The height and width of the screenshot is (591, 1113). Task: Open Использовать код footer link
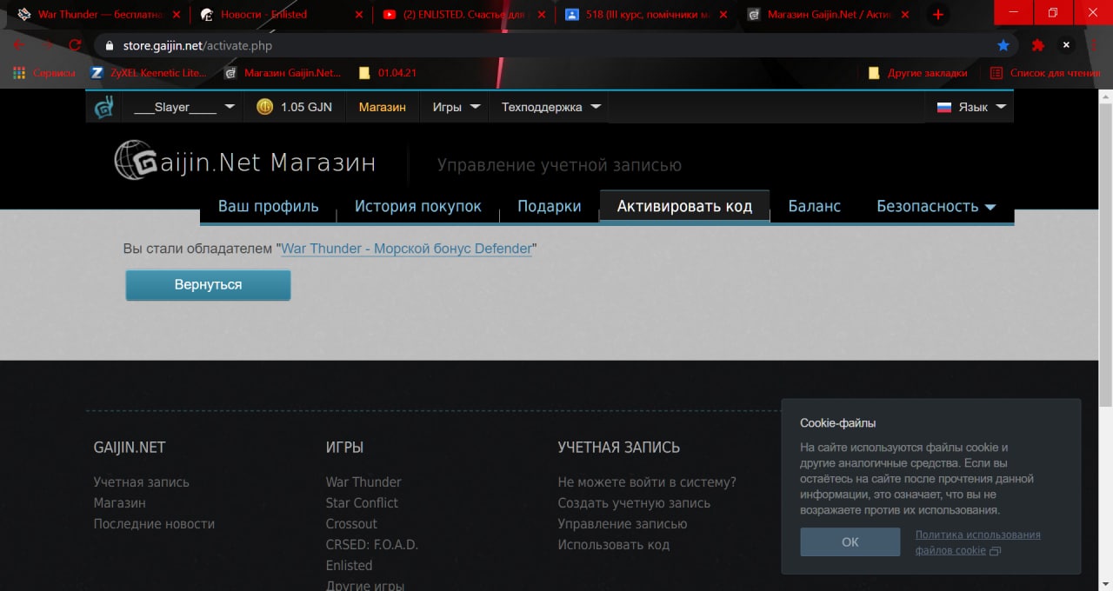(614, 544)
